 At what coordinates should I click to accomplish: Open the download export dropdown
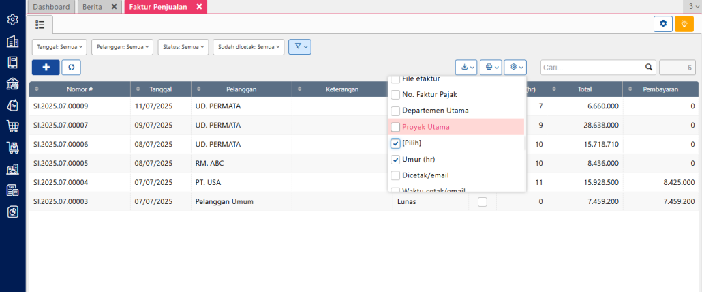click(x=467, y=67)
